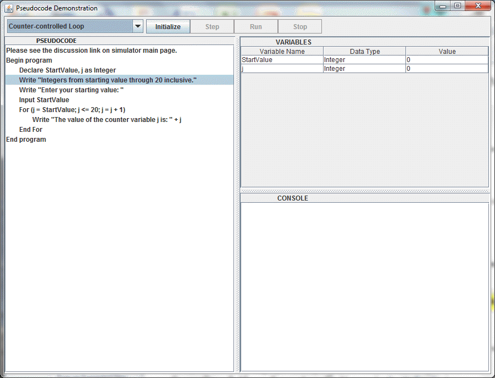
Task: Select the highlighted 'Integers from starting value' line
Action: 108,80
